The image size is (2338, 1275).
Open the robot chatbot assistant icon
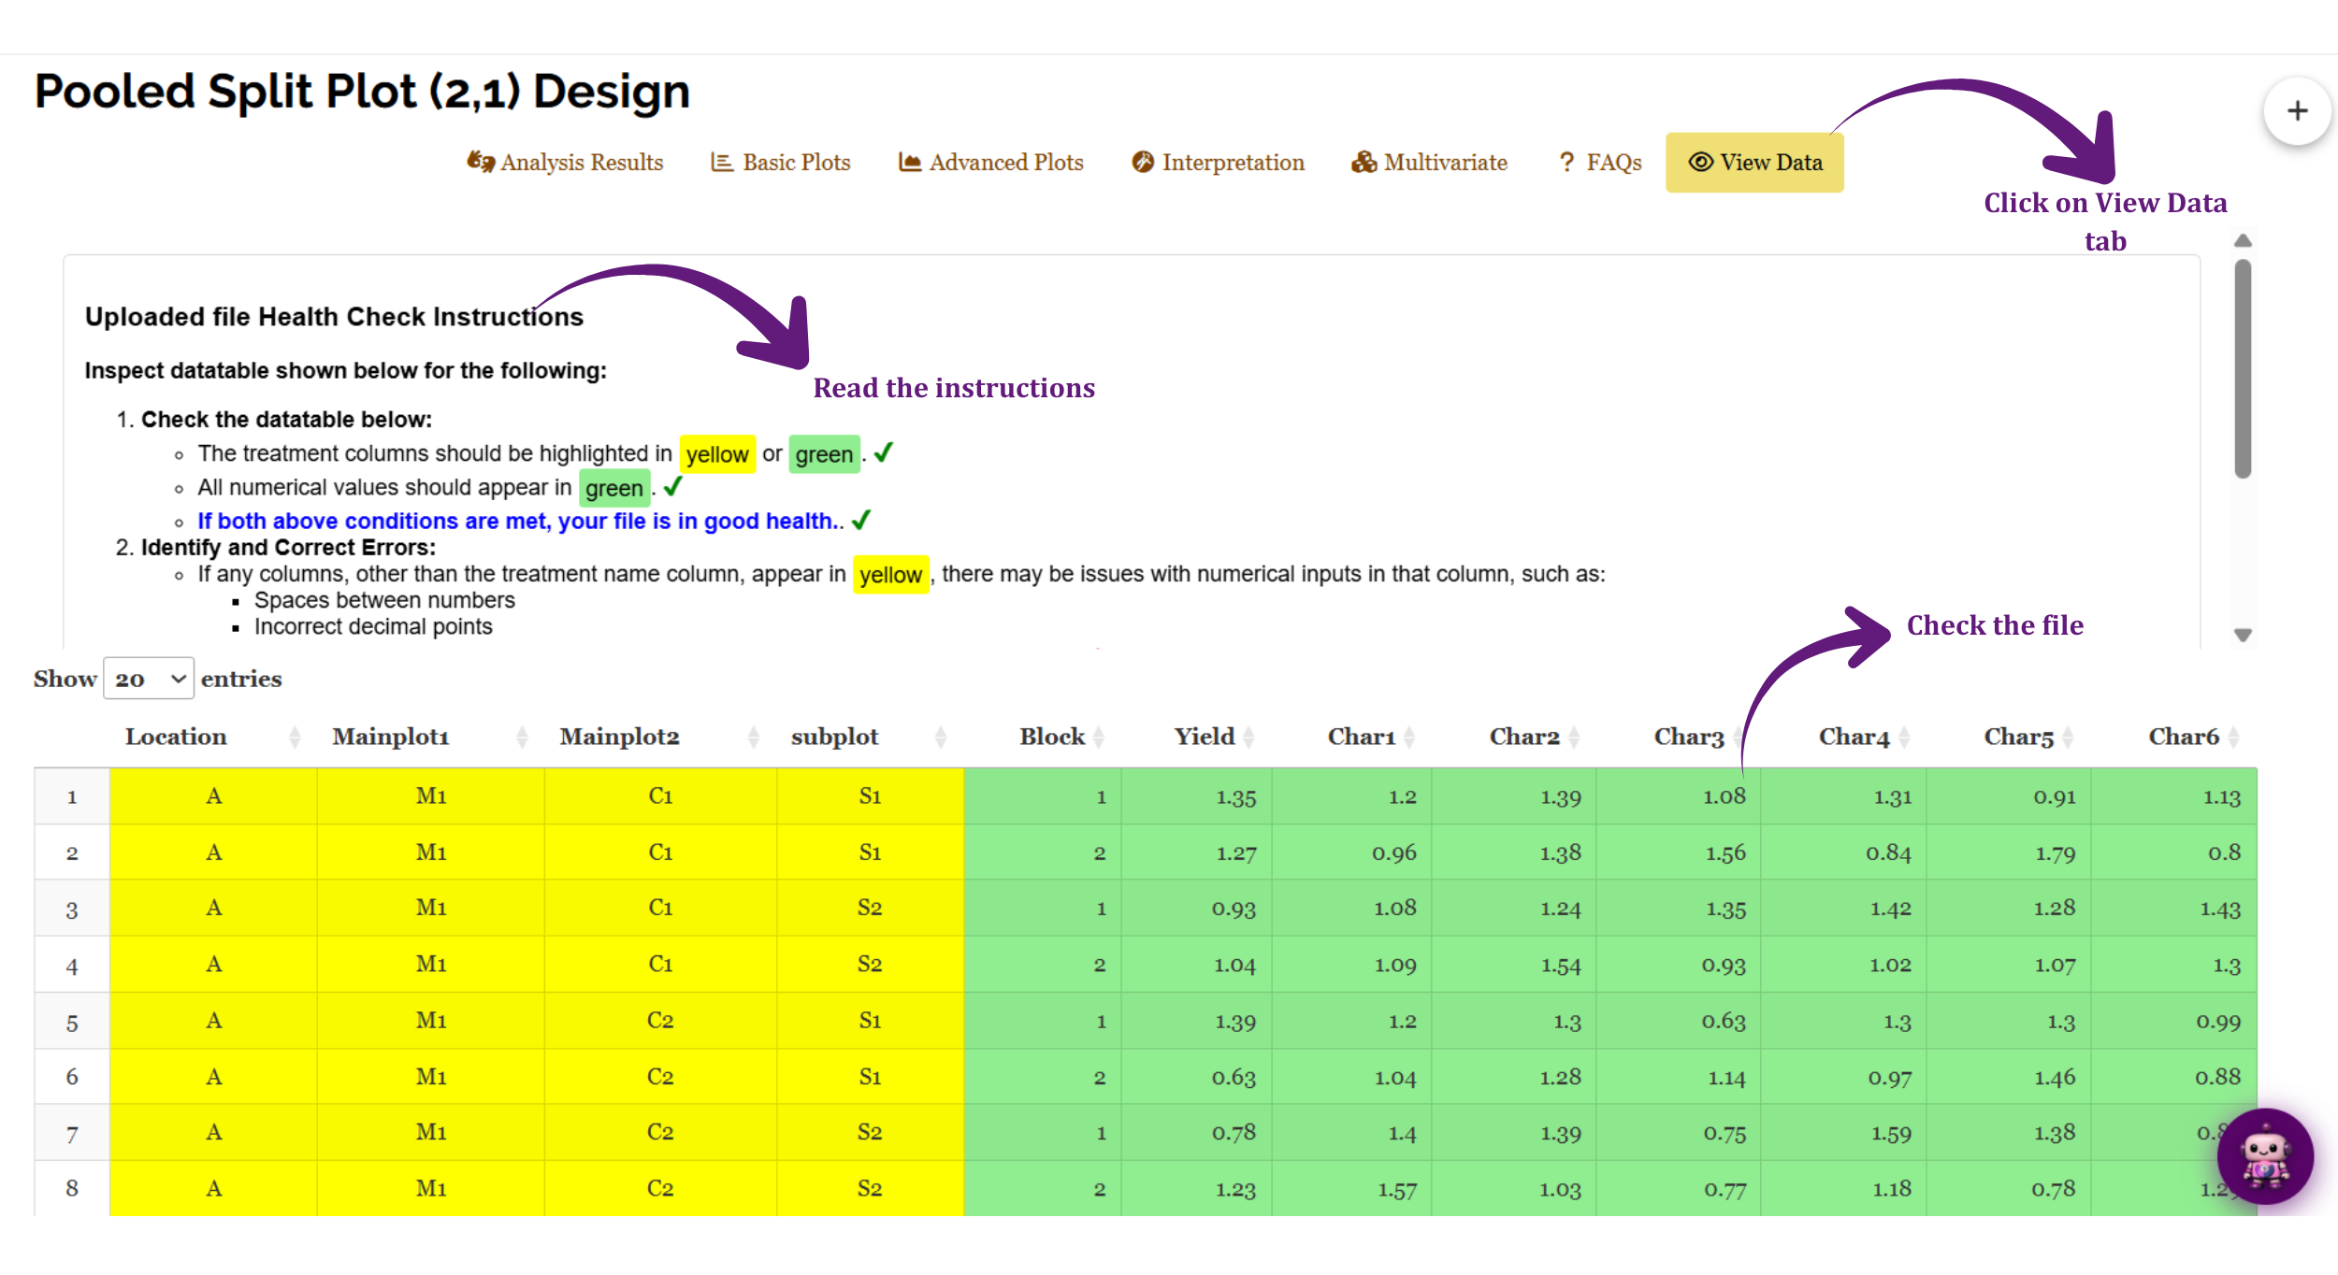(2265, 1156)
